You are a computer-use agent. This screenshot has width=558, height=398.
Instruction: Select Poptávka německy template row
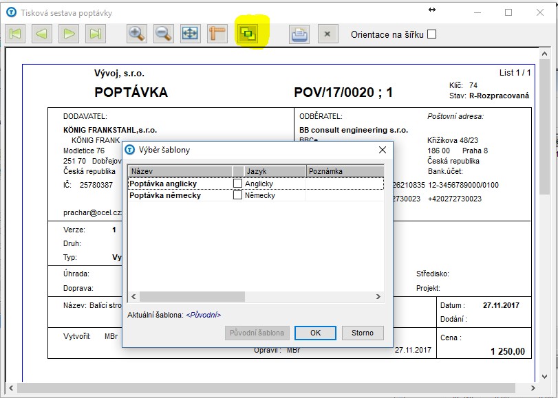pyautogui.click(x=256, y=195)
